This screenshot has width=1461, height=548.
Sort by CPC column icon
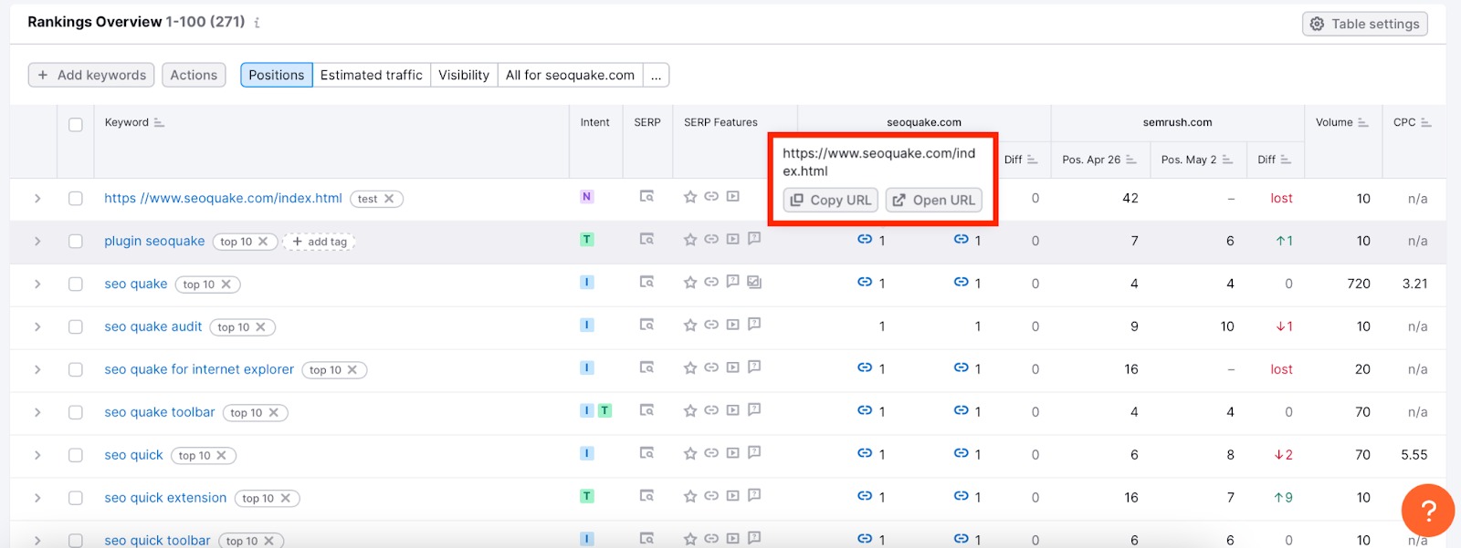tap(1425, 122)
